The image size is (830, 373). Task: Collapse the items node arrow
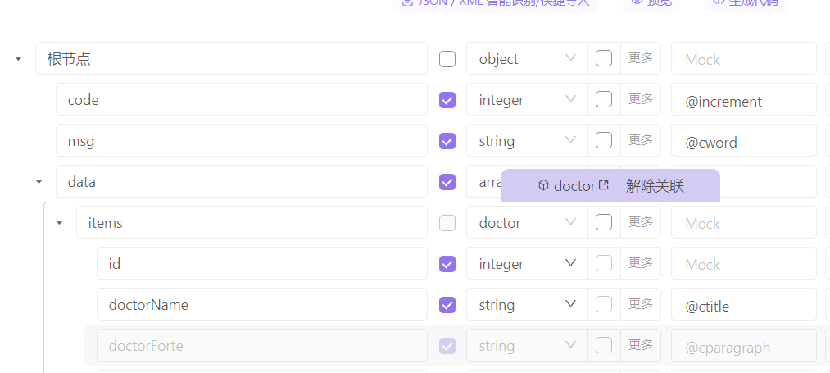click(59, 223)
